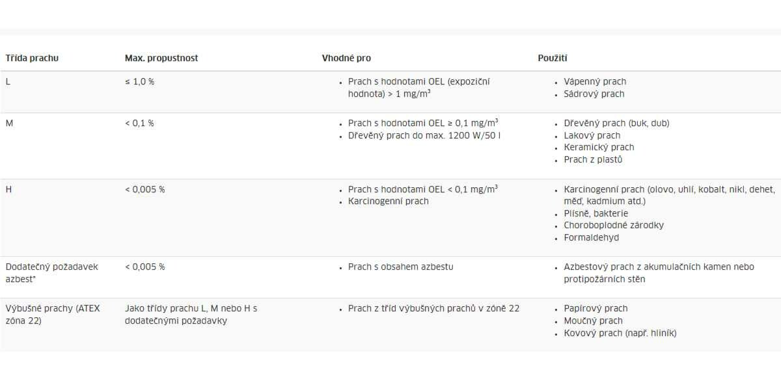Select the dust class 'H' cell
781x390 pixels.
coord(8,189)
